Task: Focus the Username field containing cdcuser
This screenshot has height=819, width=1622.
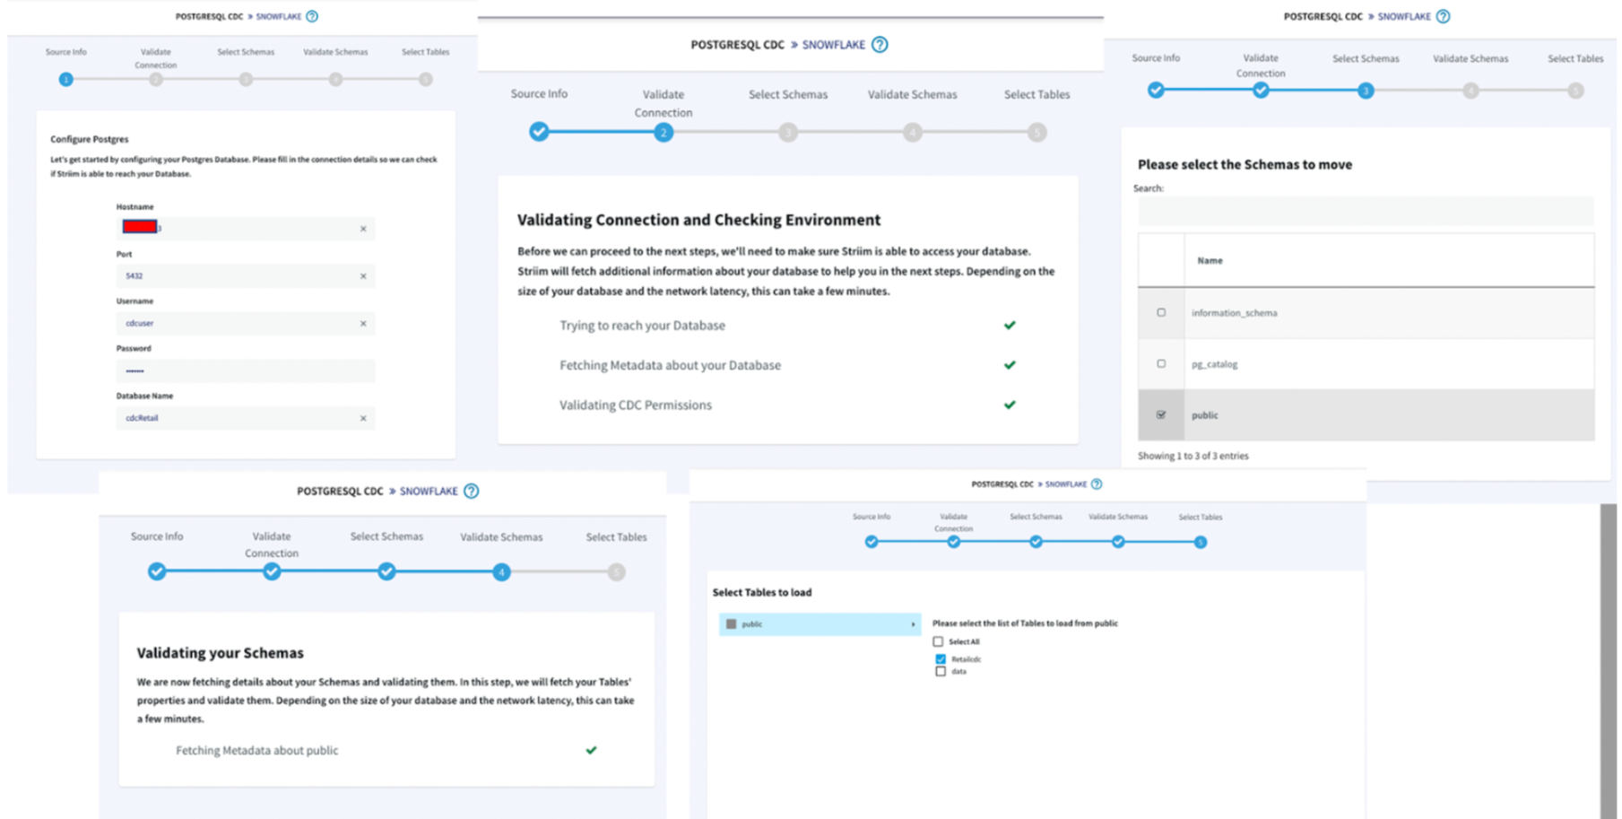Action: pos(245,323)
